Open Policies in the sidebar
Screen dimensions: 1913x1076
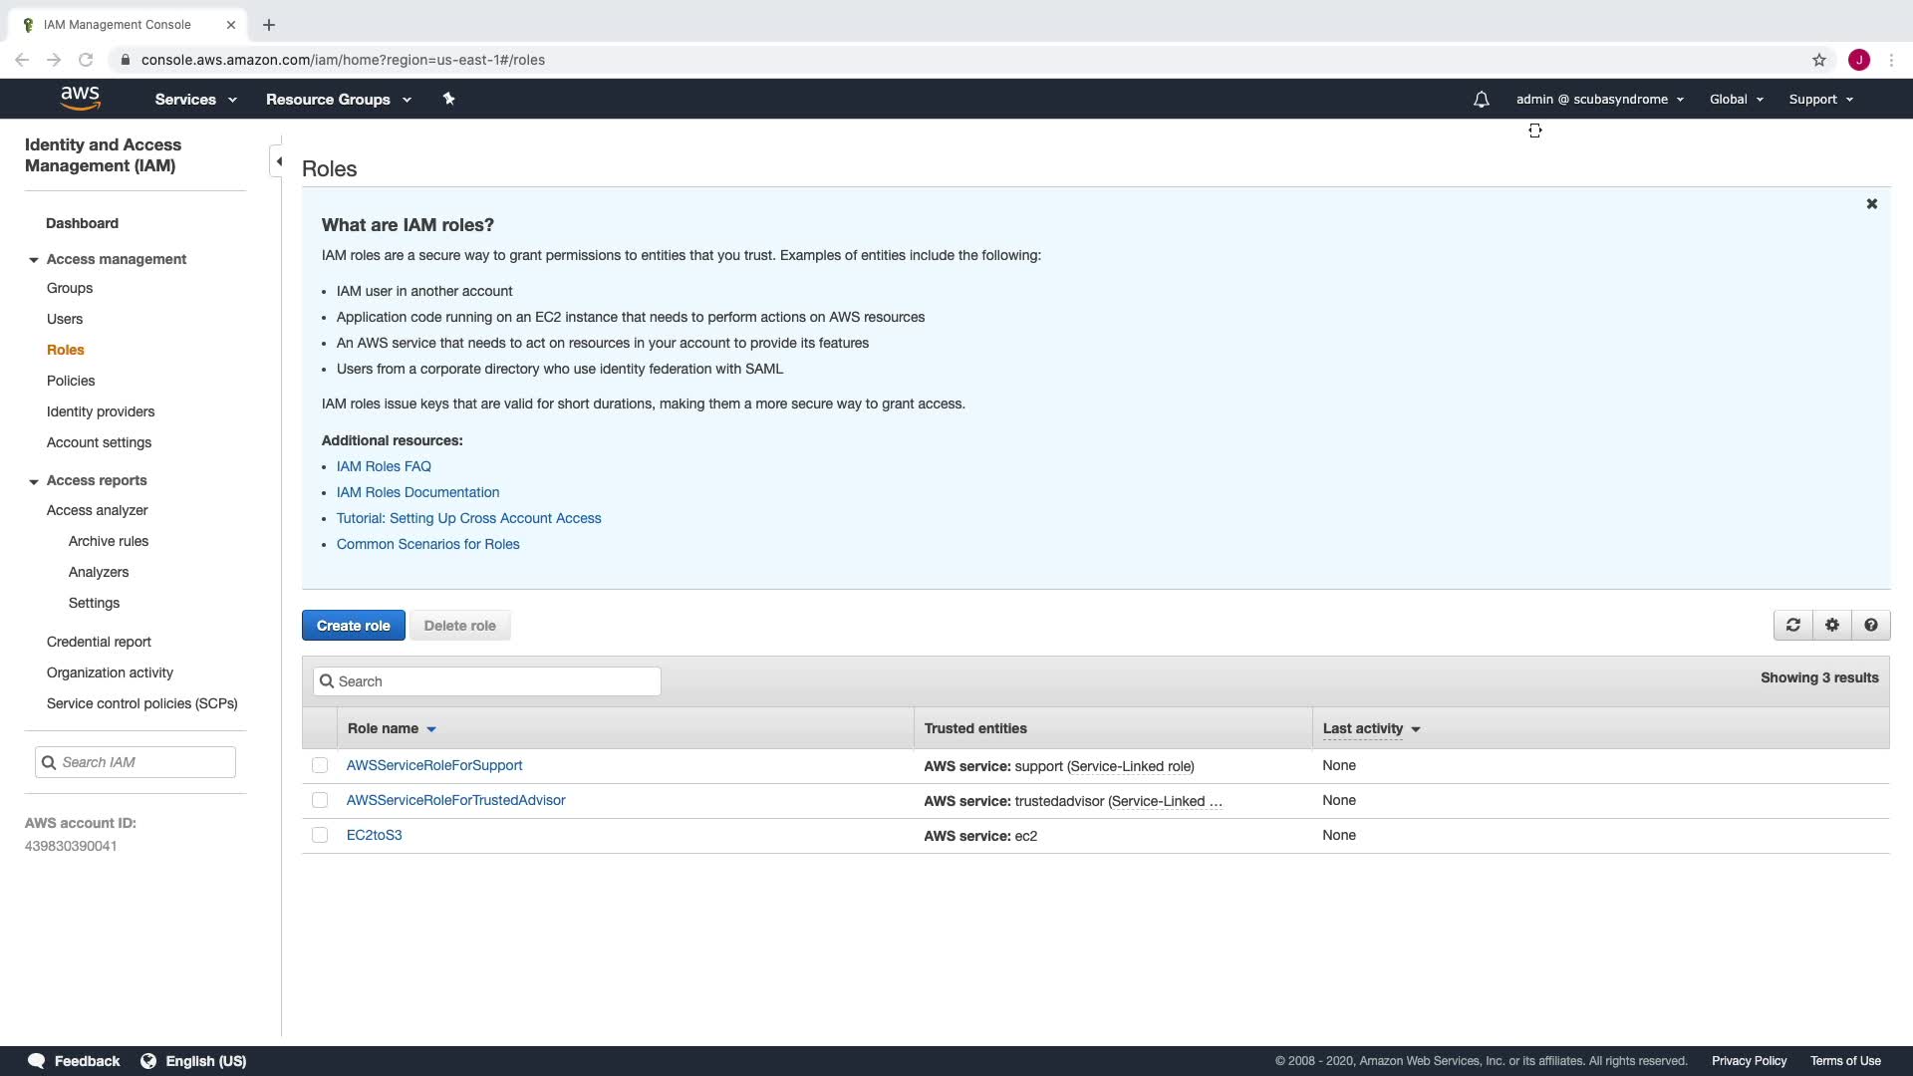tap(71, 381)
